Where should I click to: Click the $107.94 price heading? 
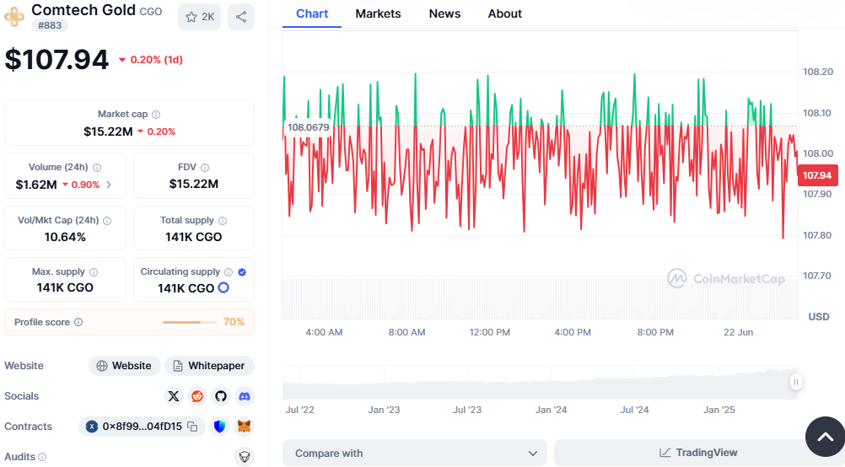click(57, 60)
